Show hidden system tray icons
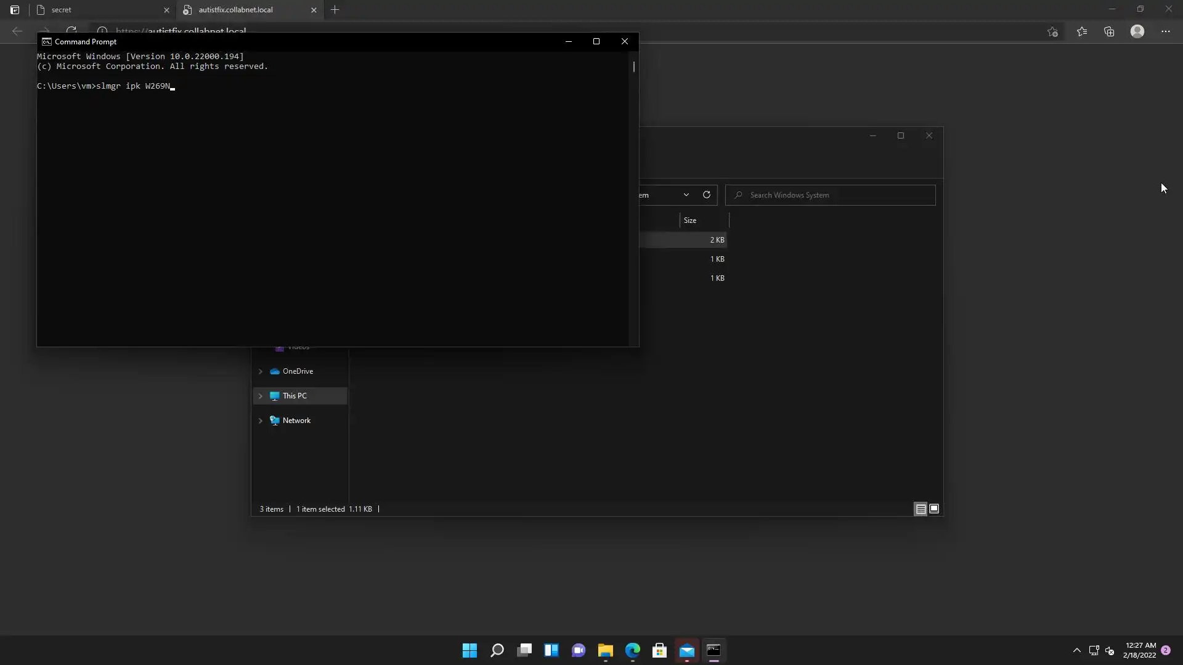1183x665 pixels. (1076, 650)
